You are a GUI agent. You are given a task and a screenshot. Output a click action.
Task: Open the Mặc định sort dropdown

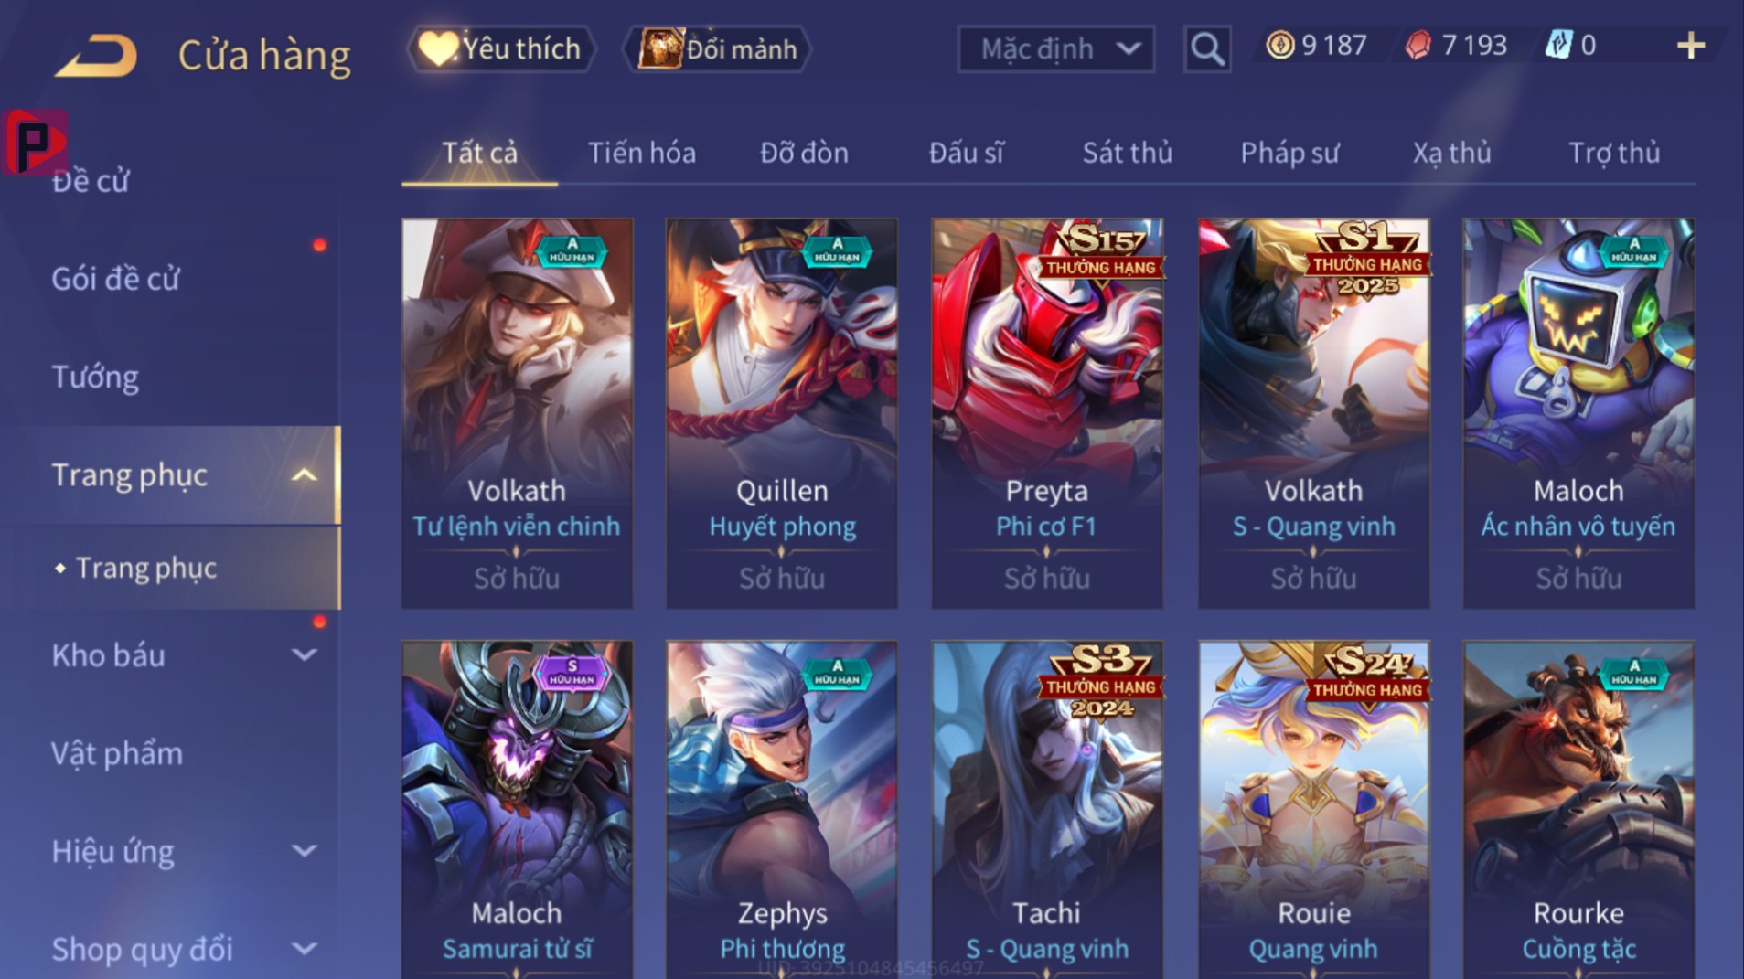pyautogui.click(x=1055, y=48)
